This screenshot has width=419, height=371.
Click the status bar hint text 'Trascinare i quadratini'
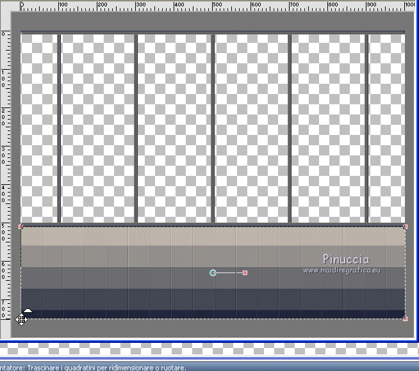[x=62, y=368]
